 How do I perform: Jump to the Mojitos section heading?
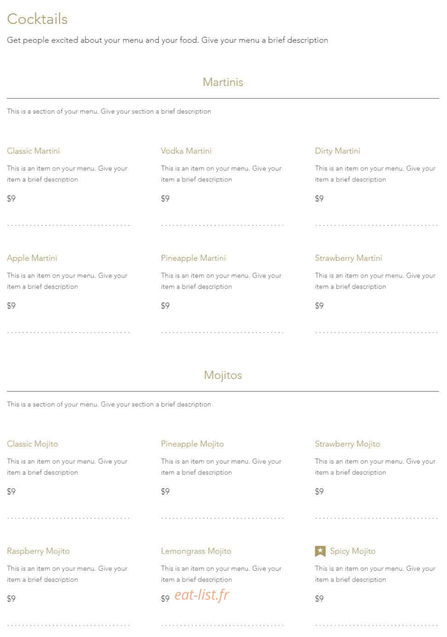[223, 375]
